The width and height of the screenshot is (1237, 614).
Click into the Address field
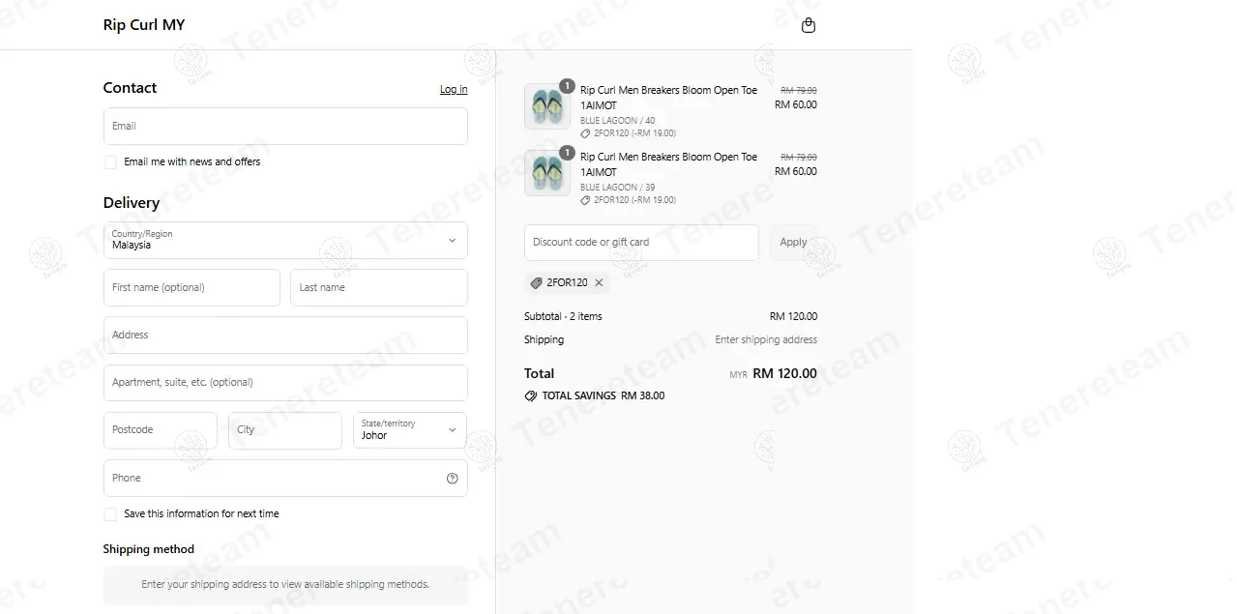pyautogui.click(x=285, y=336)
